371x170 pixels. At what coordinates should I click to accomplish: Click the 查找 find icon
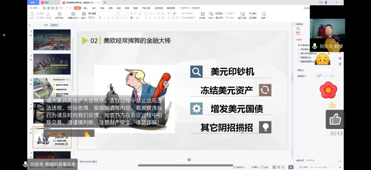click(x=250, y=14)
